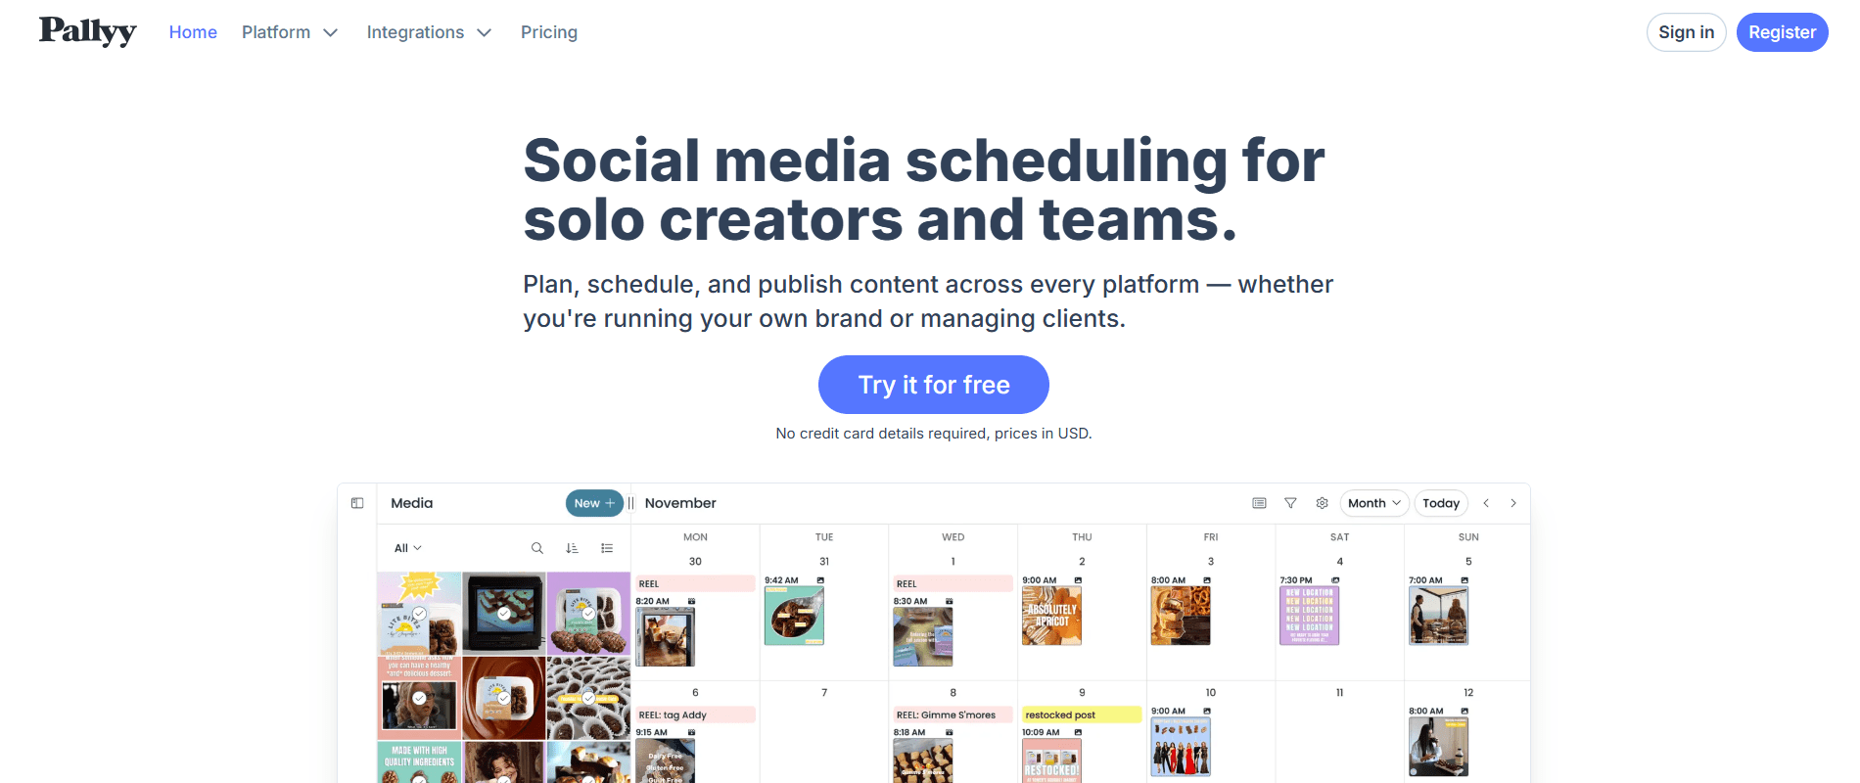Toggle checkmark on the retro TV media thumbnail
The height and width of the screenshot is (783, 1860).
[504, 614]
